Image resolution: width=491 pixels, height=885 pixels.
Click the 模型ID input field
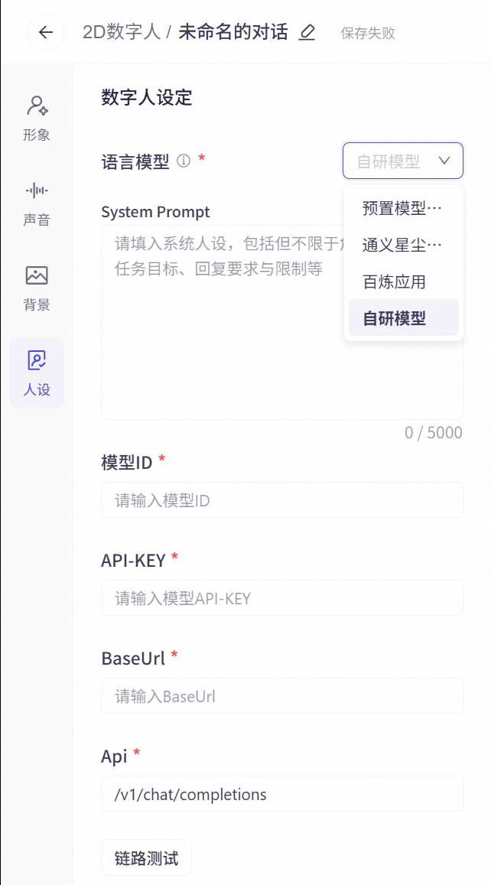[x=282, y=499]
